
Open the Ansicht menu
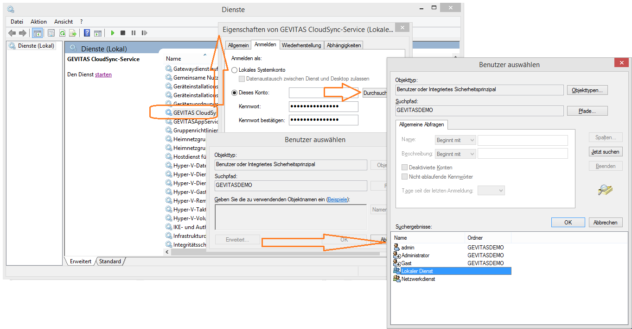point(64,22)
